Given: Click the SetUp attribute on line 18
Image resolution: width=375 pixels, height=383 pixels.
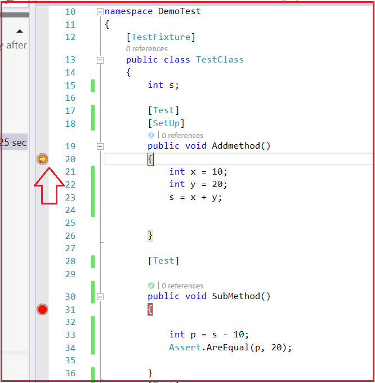Looking at the screenshot, I should point(166,123).
